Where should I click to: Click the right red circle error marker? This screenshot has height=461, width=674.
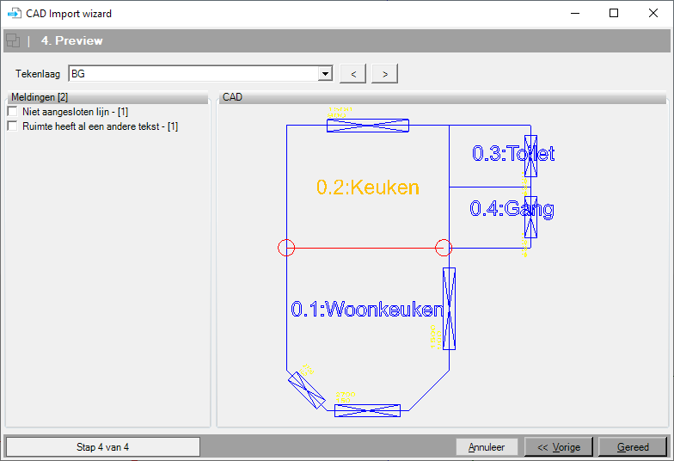[444, 249]
